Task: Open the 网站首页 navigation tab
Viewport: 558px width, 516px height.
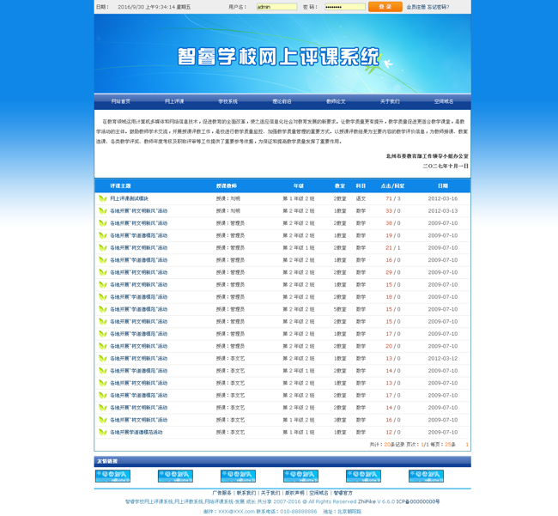Action: (121, 101)
